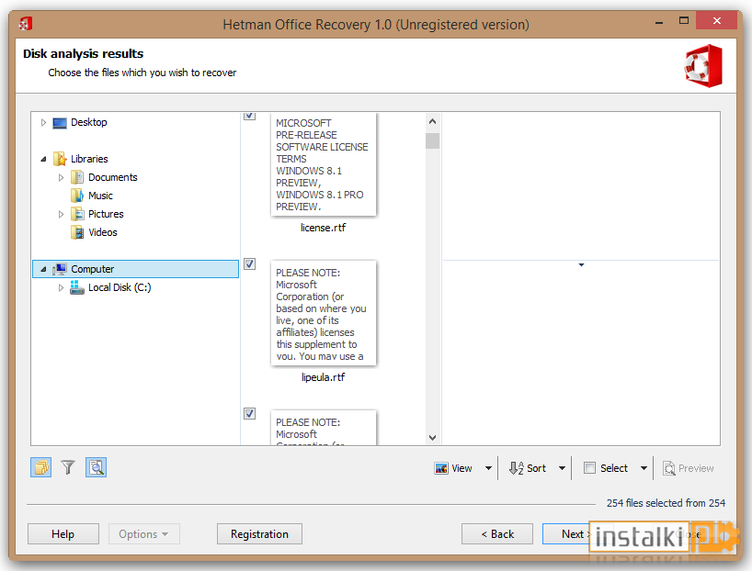Screen dimensions: 752x571
Task: Click the Preview label
Action: tap(696, 468)
